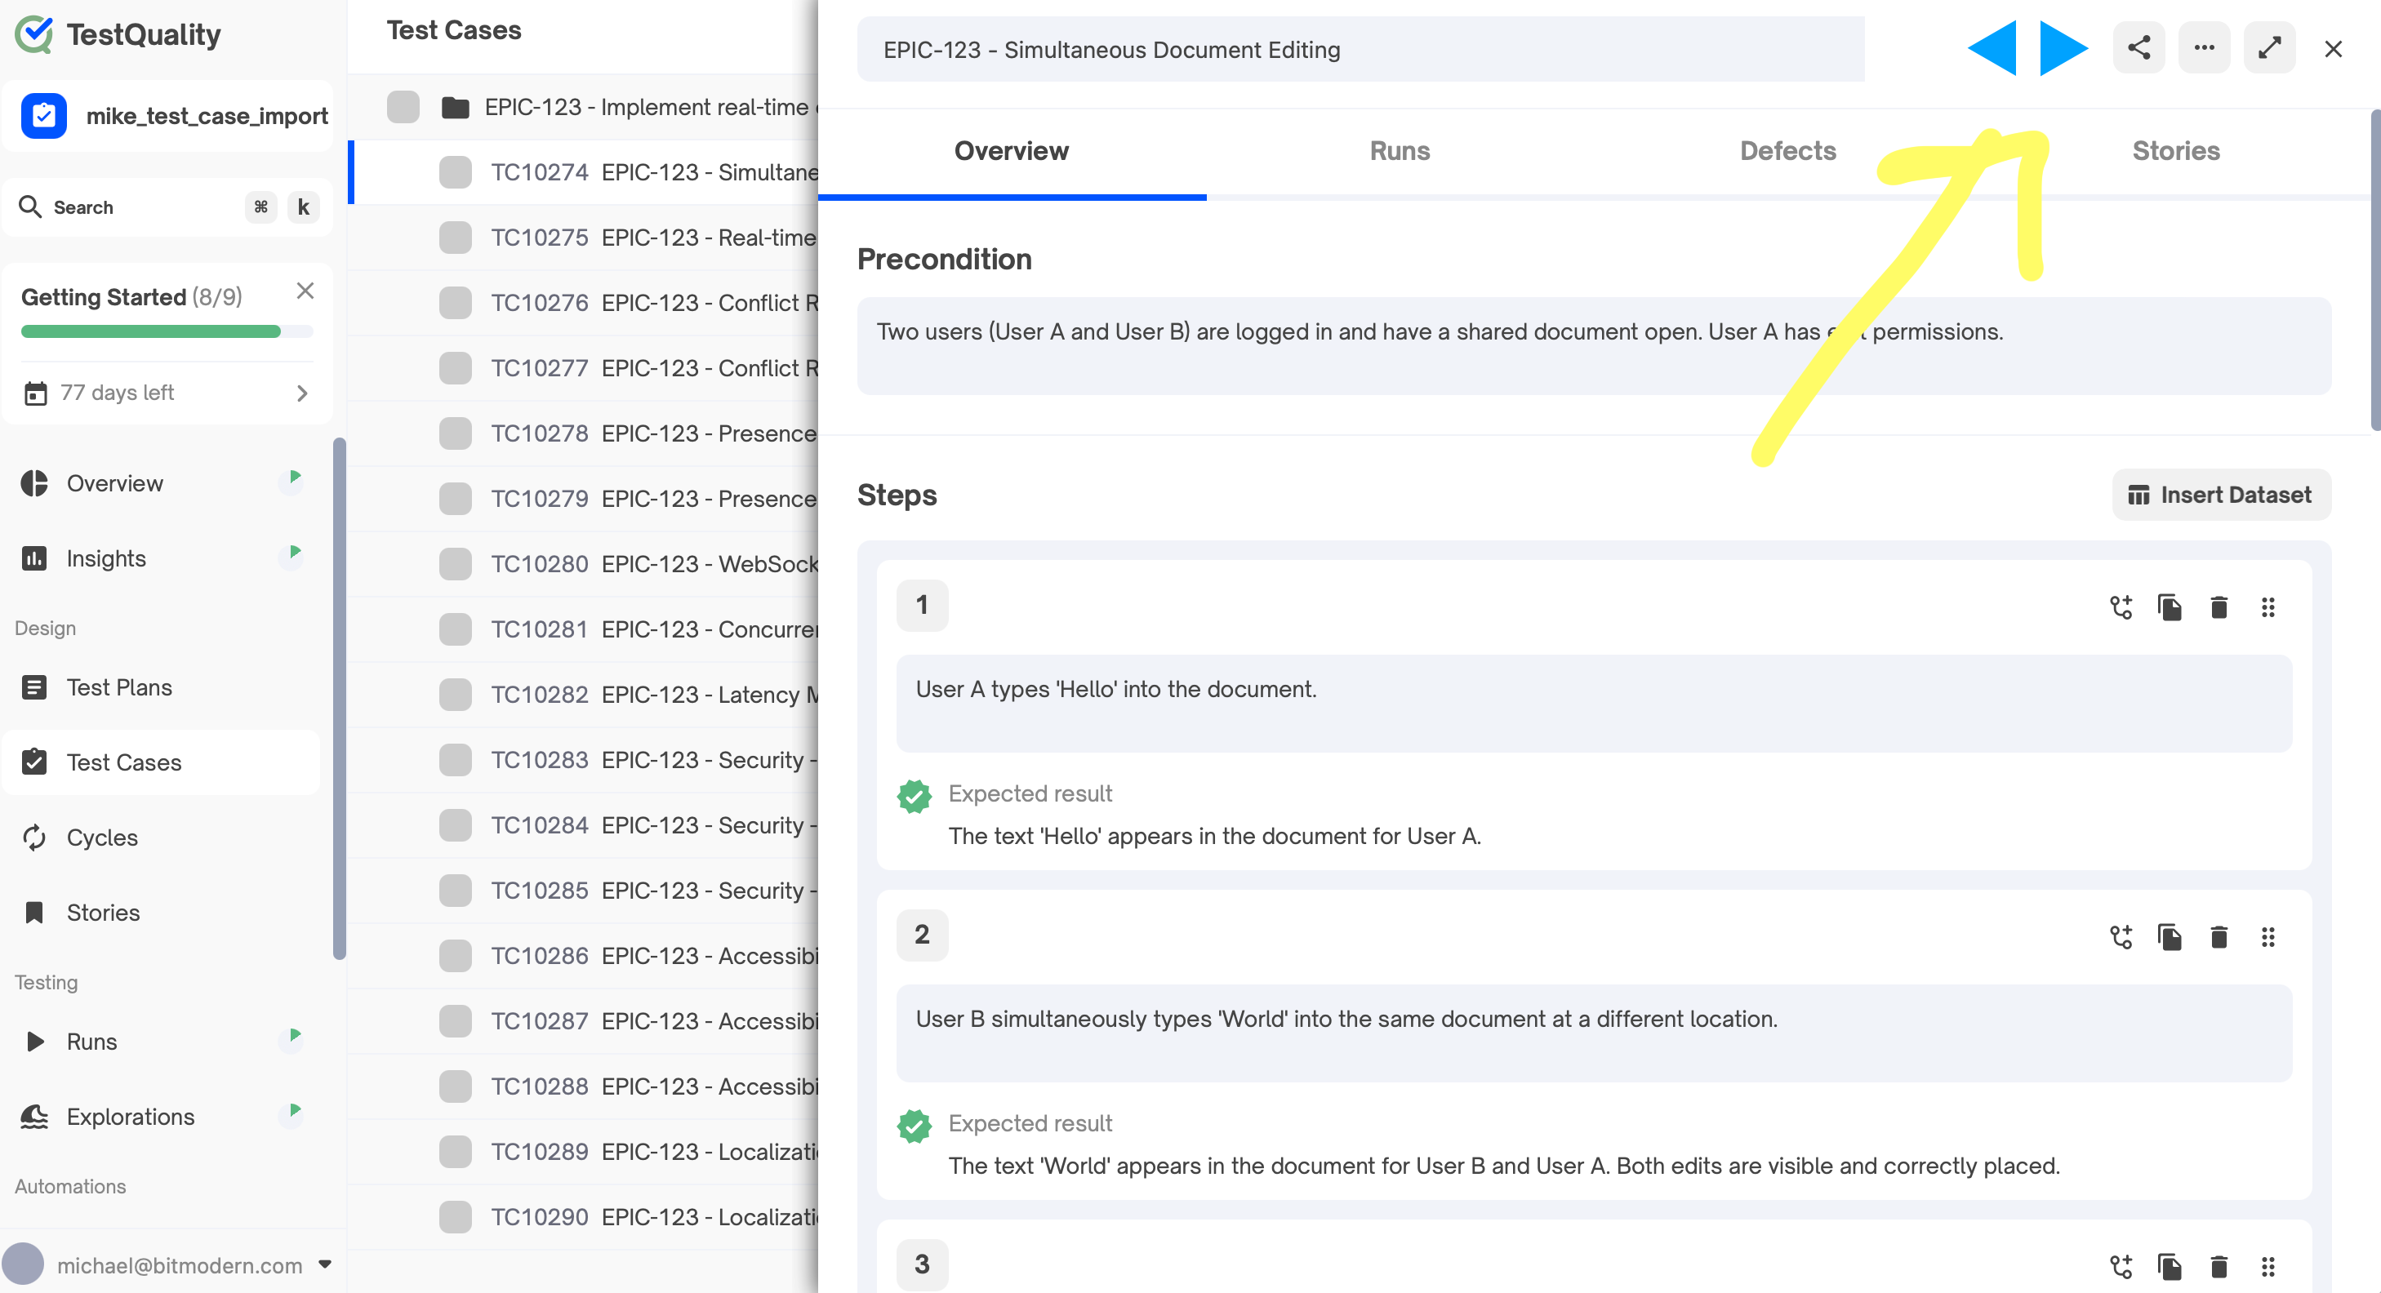Viewport: 2381px width, 1293px height.
Task: Tick checkbox for TC10280 WebSocket test
Action: (455, 564)
